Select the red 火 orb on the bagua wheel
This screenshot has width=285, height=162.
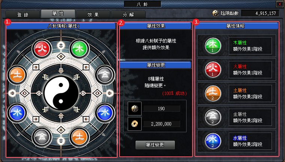point(42,49)
